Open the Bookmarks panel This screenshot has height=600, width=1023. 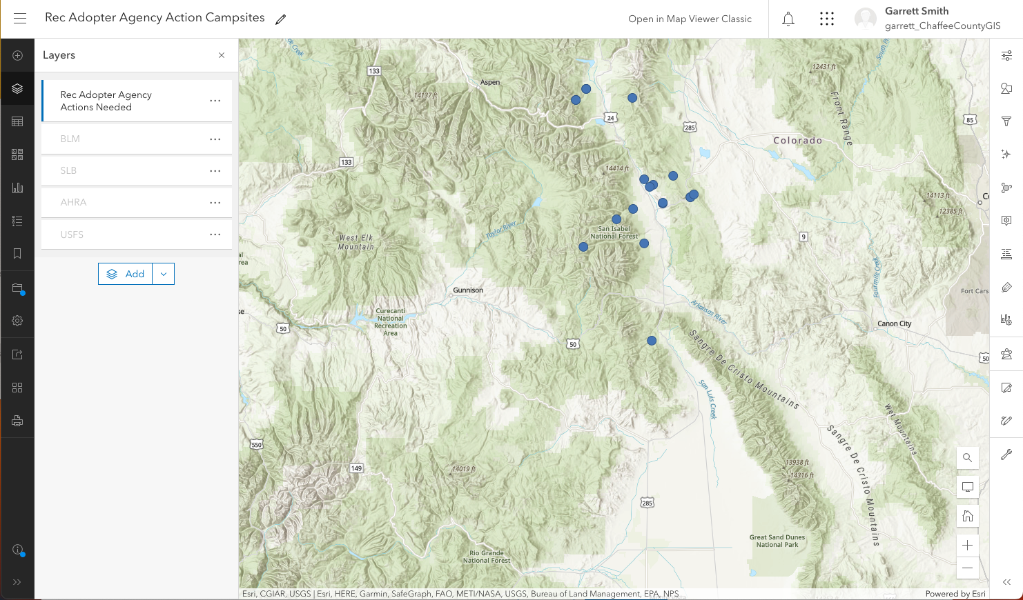tap(17, 253)
